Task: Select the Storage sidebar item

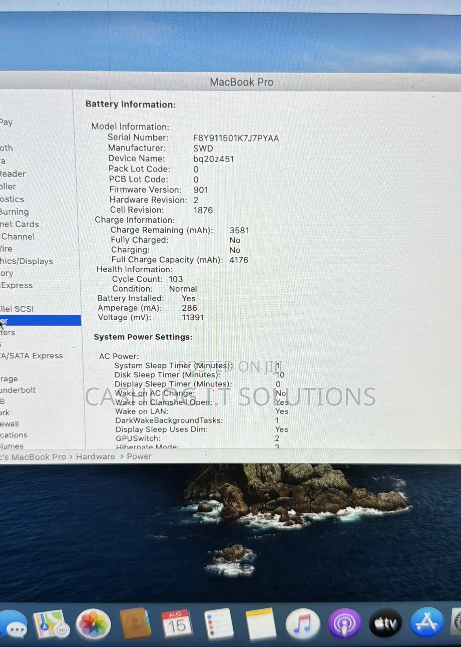Action: click(9, 379)
